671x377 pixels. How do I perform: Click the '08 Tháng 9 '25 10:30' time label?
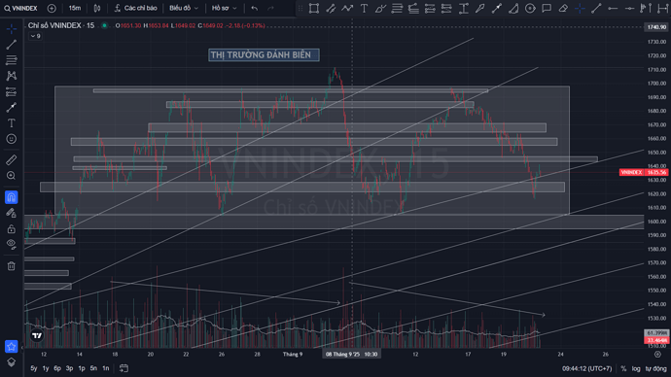click(x=351, y=355)
